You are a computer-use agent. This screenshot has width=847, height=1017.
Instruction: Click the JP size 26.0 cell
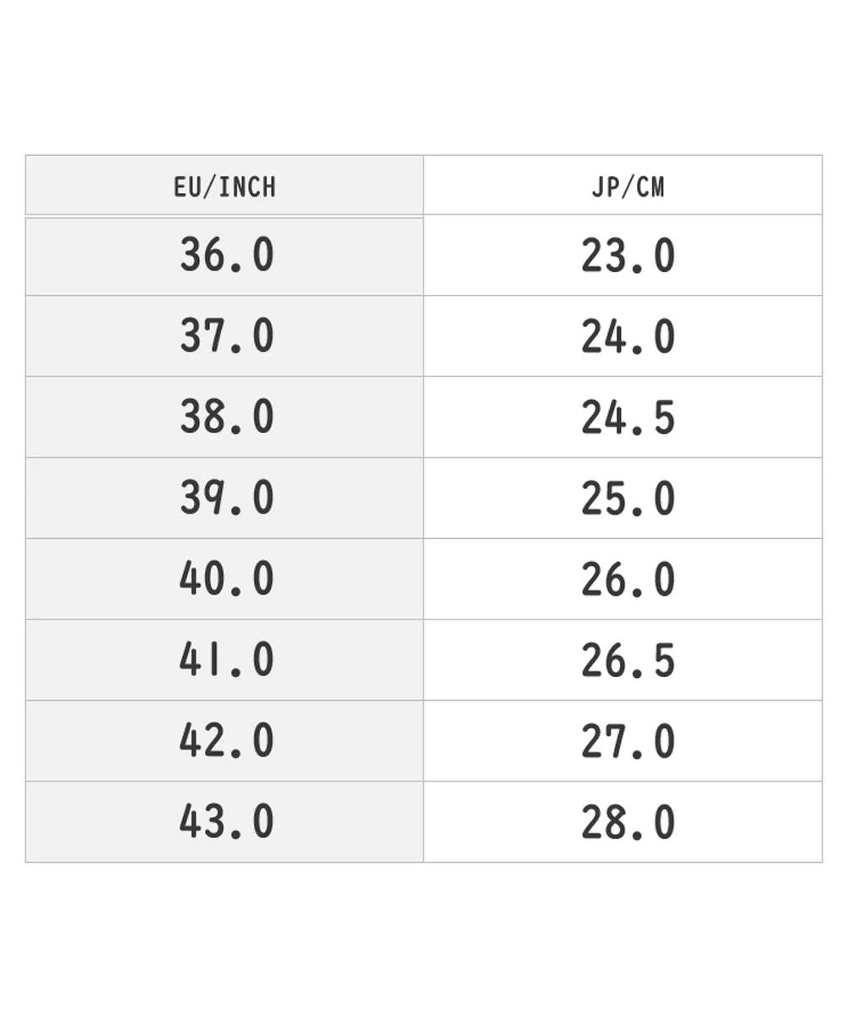click(623, 579)
